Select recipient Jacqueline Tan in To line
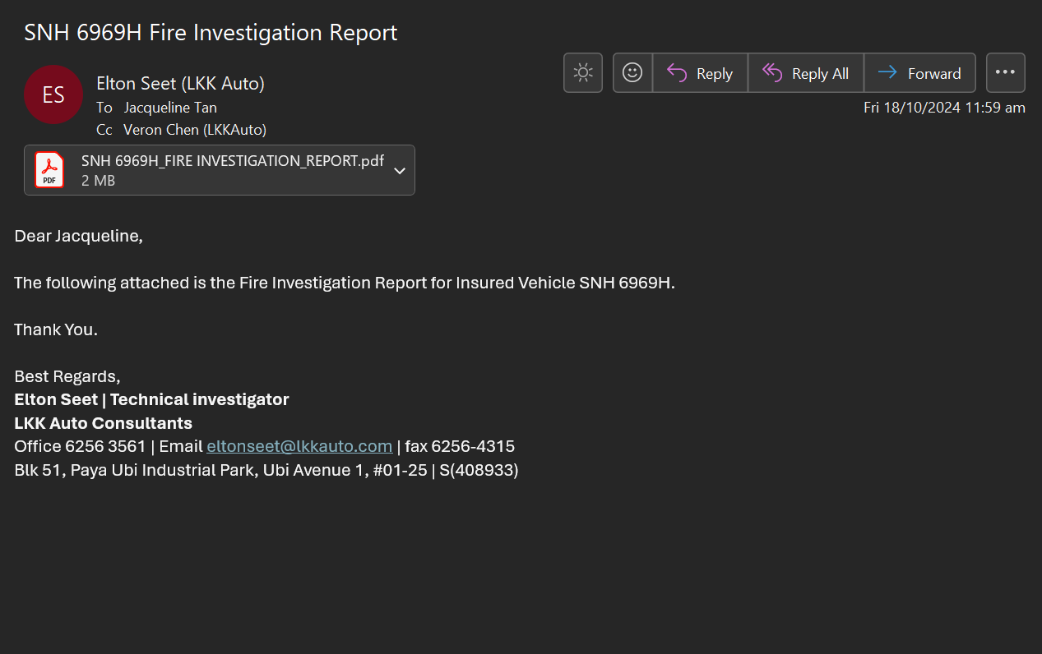Viewport: 1042px width, 654px height. click(170, 108)
